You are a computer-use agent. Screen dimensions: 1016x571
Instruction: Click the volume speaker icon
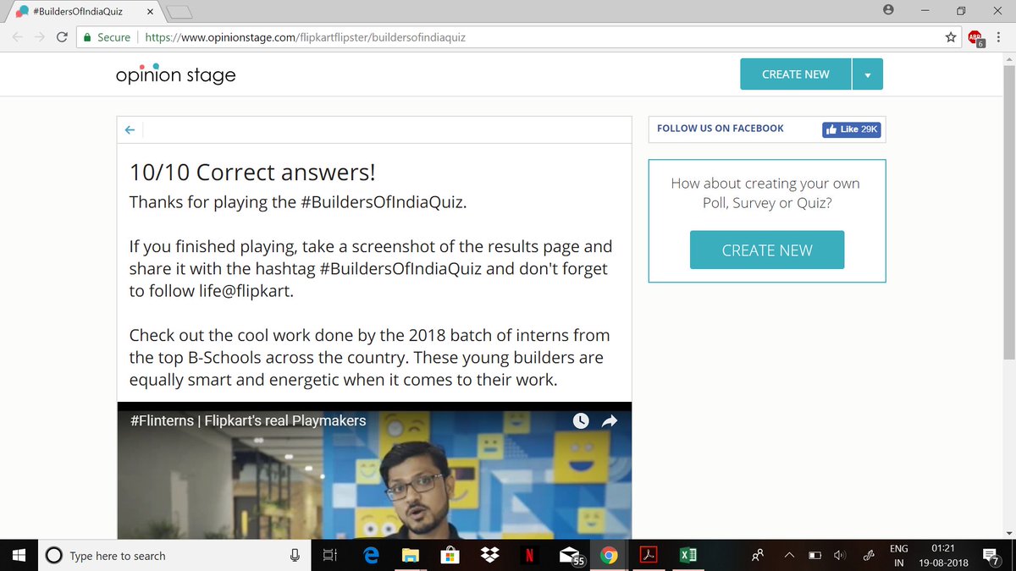(x=839, y=555)
